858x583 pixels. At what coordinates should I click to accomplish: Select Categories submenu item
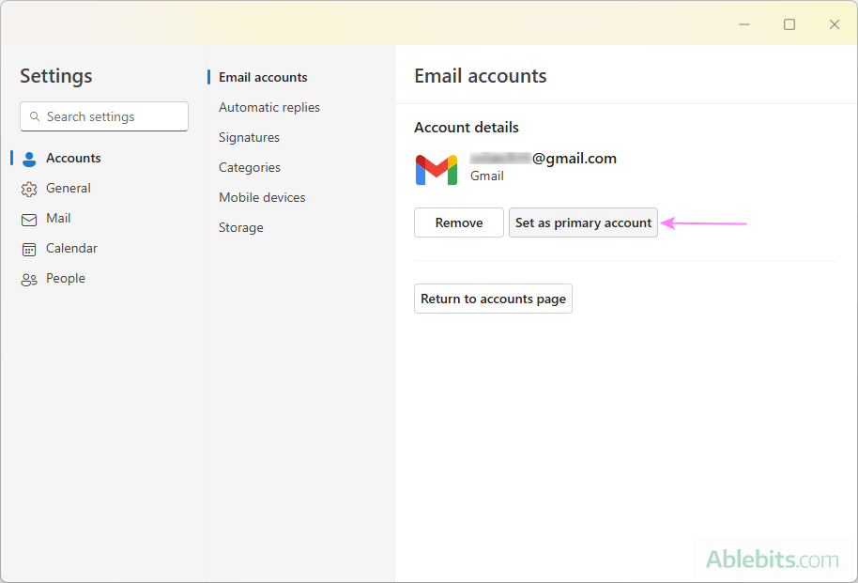click(250, 167)
